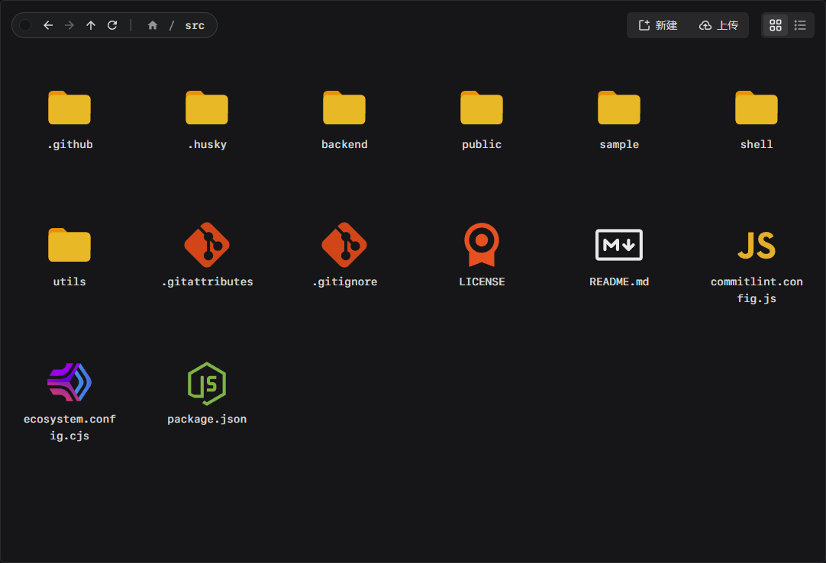The height and width of the screenshot is (563, 826).
Task: Select the .gitattributes git file icon
Action: coord(207,245)
